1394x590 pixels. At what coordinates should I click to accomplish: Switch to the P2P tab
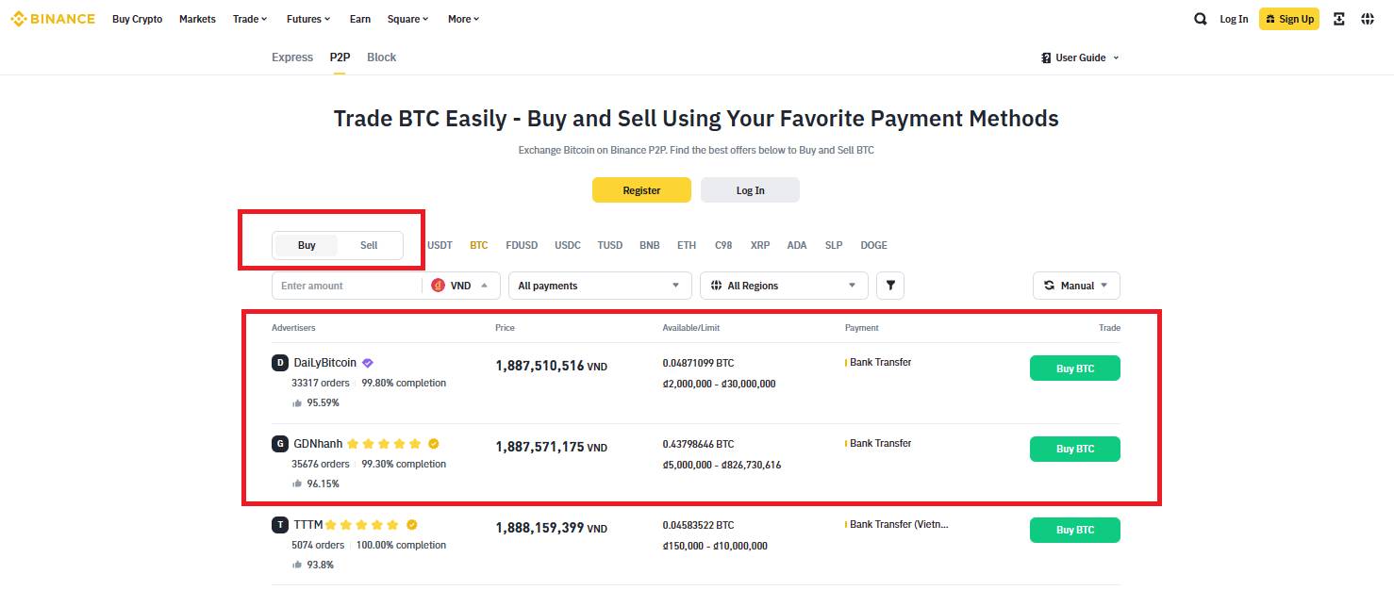[x=340, y=57]
